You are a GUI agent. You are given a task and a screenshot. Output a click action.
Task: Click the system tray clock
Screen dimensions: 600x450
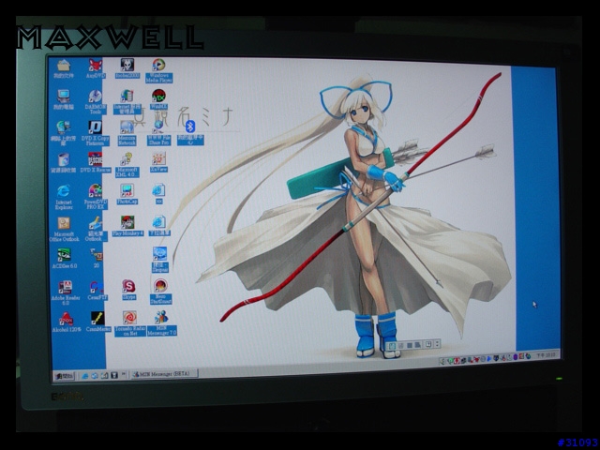546,355
